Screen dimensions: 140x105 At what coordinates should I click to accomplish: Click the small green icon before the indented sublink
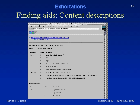tap(34, 39)
